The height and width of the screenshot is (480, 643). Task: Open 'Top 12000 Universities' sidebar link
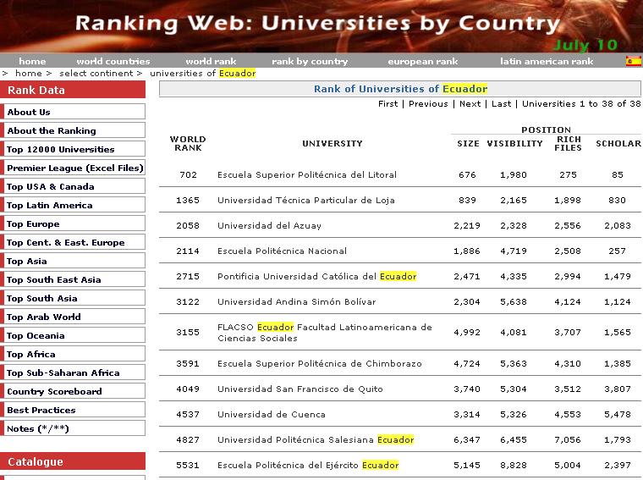click(61, 149)
